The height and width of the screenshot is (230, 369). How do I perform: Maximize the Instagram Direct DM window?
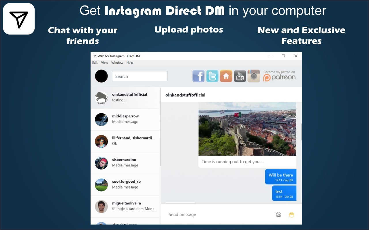click(x=283, y=56)
